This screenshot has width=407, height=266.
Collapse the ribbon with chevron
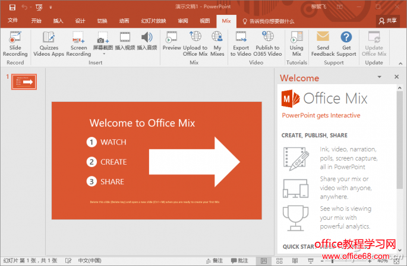[400, 63]
